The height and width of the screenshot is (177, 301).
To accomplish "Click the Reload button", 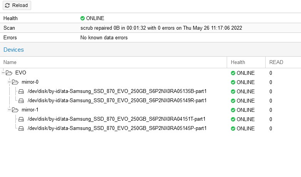I will point(17,5).
